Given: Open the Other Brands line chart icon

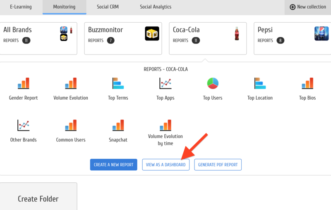Looking at the screenshot, I should tap(24, 125).
